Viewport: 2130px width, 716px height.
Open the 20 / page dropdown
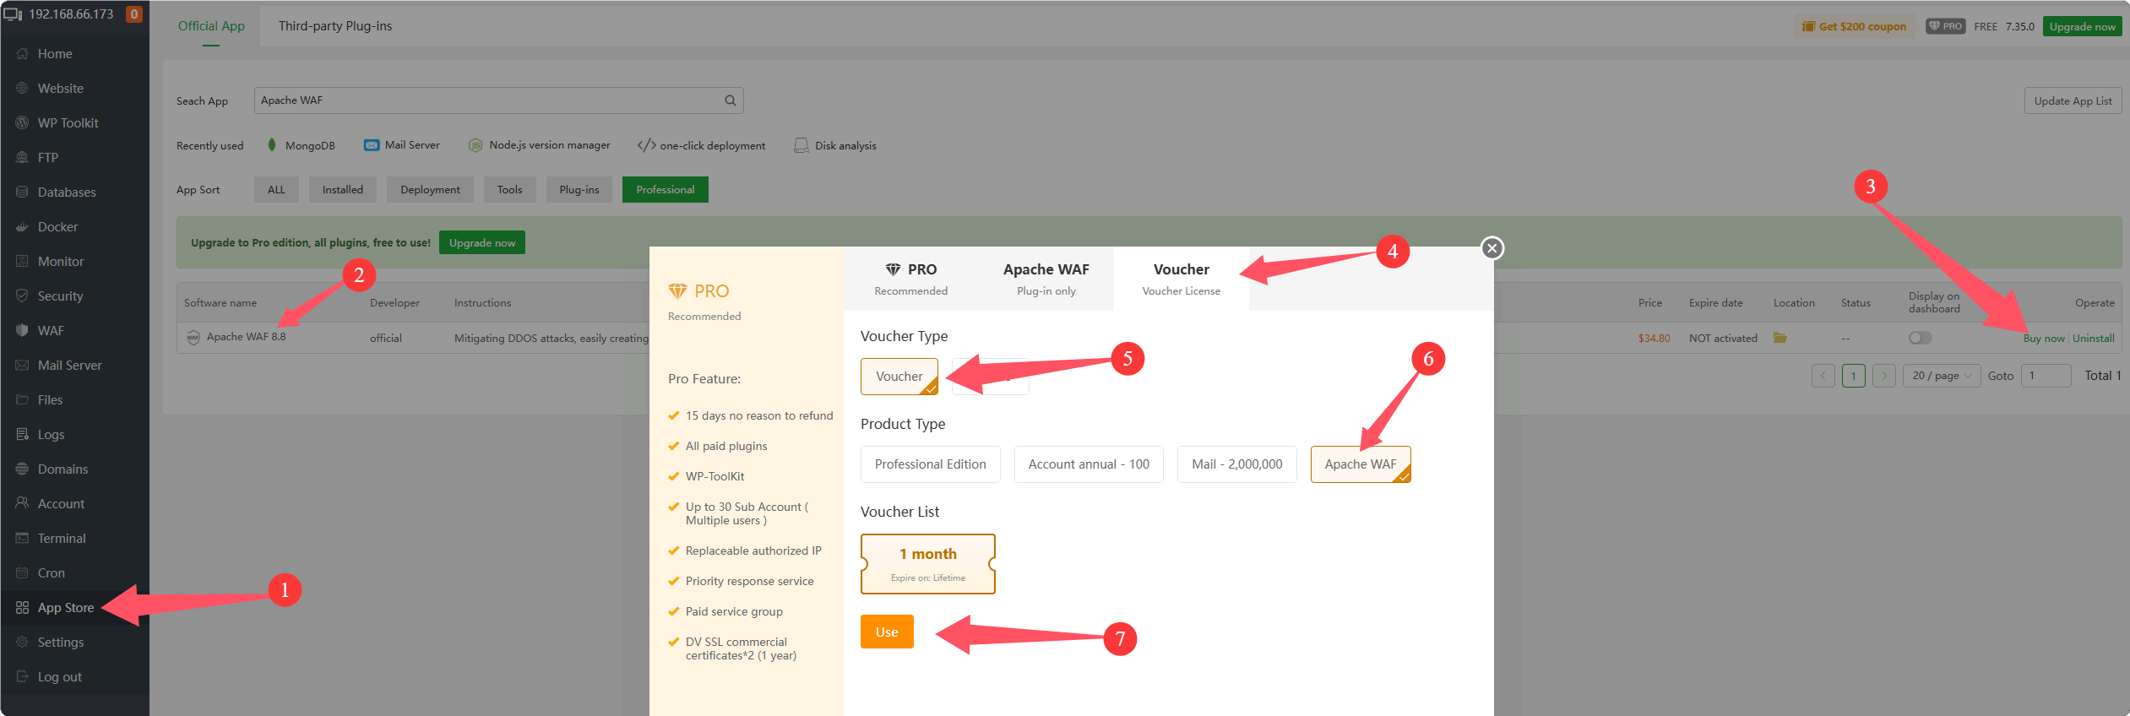(1942, 376)
